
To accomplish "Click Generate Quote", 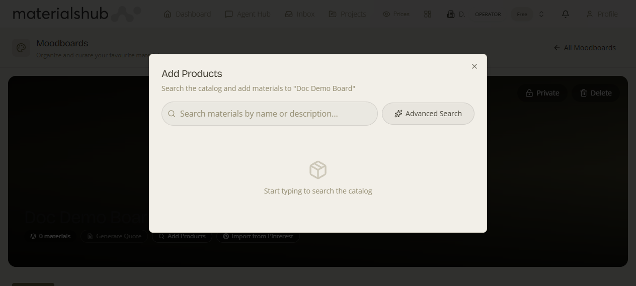I will [114, 236].
